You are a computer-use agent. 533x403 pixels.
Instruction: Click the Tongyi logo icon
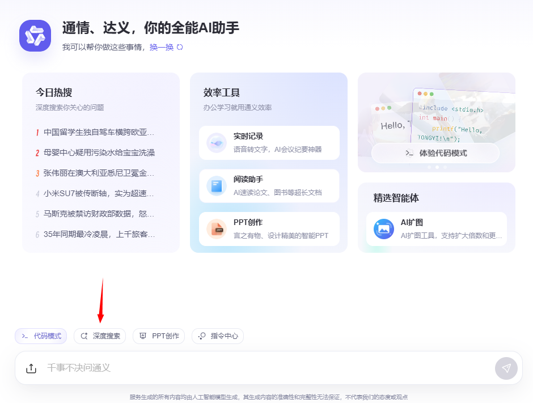tap(35, 36)
